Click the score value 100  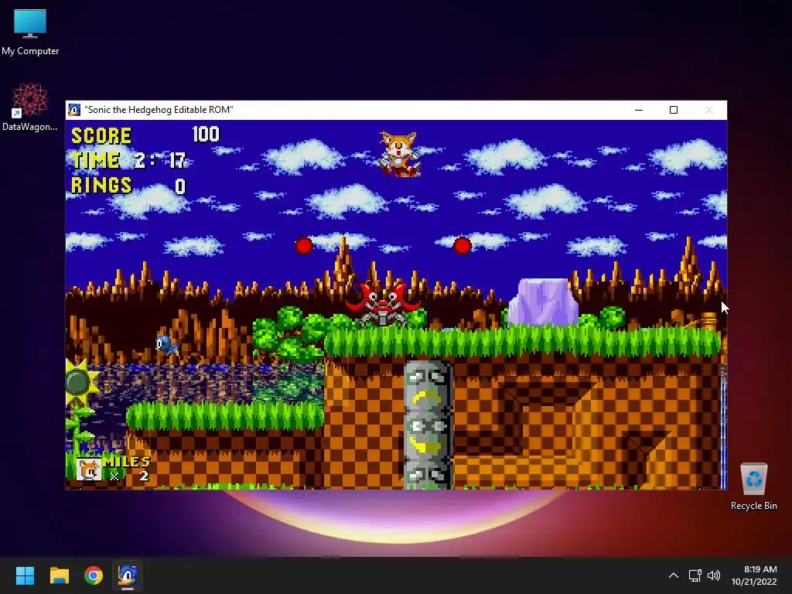(x=206, y=135)
